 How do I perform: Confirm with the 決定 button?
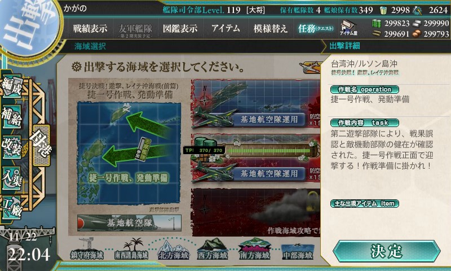pyautogui.click(x=386, y=251)
